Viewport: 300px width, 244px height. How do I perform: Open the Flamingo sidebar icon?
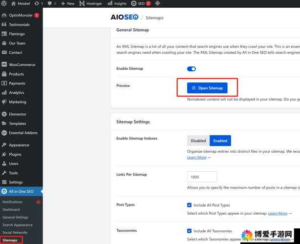coord(4,34)
